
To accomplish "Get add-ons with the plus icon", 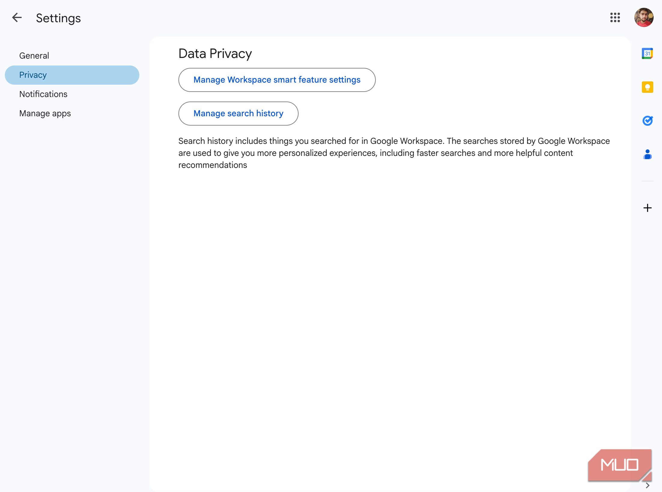I will click(647, 208).
